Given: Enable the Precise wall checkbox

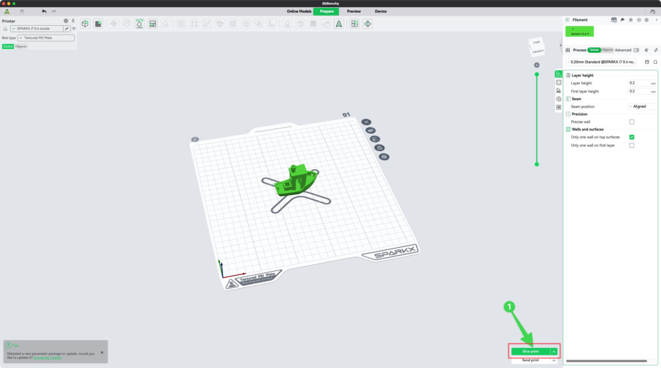Looking at the screenshot, I should 631,122.
